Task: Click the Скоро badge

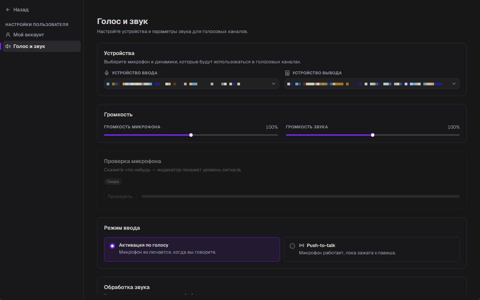Action: tap(113, 182)
